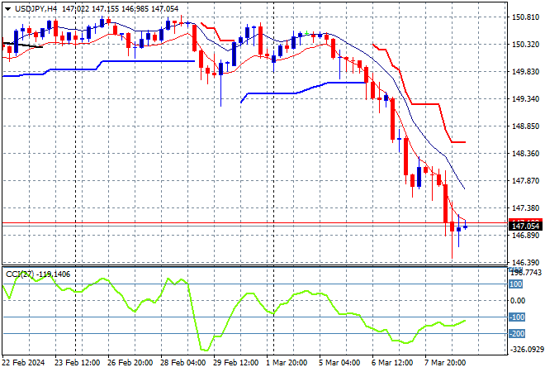545x372 pixels.
Task: Select the 149.340 price axis label
Action: (525, 99)
